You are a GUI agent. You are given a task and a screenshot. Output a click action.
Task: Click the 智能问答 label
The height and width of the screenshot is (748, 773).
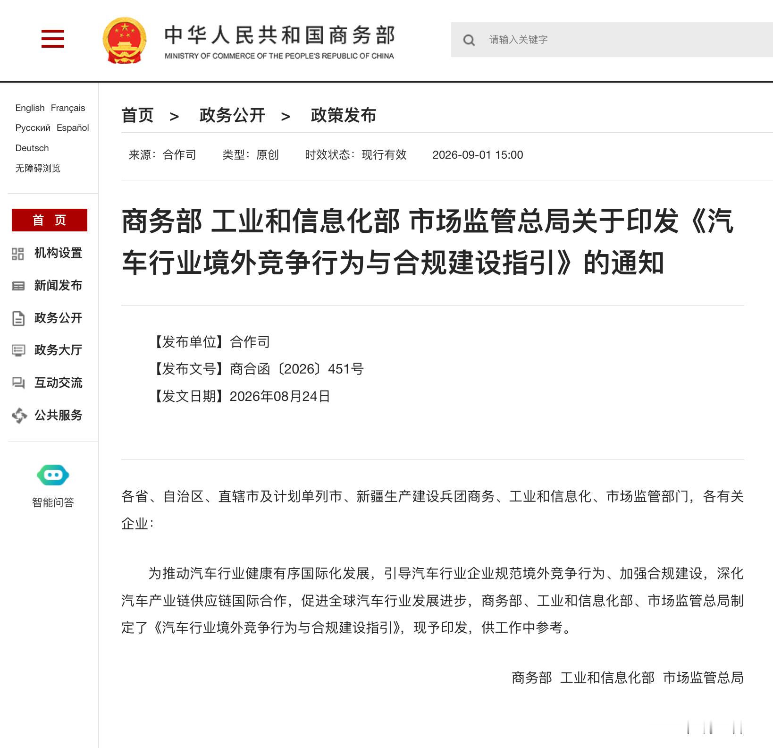(x=53, y=502)
